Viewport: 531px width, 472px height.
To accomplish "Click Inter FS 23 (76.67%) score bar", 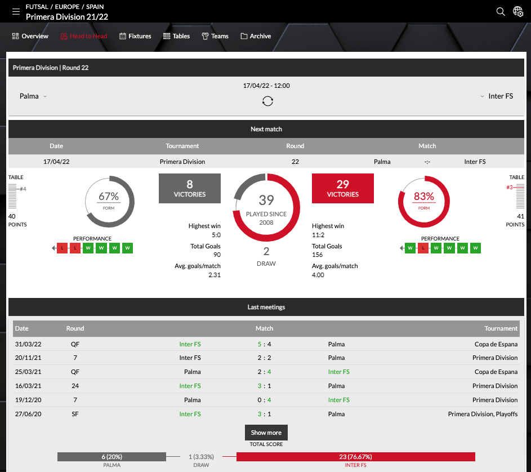I will 355,457.
